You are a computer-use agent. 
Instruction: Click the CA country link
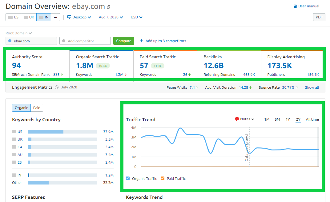[20, 147]
